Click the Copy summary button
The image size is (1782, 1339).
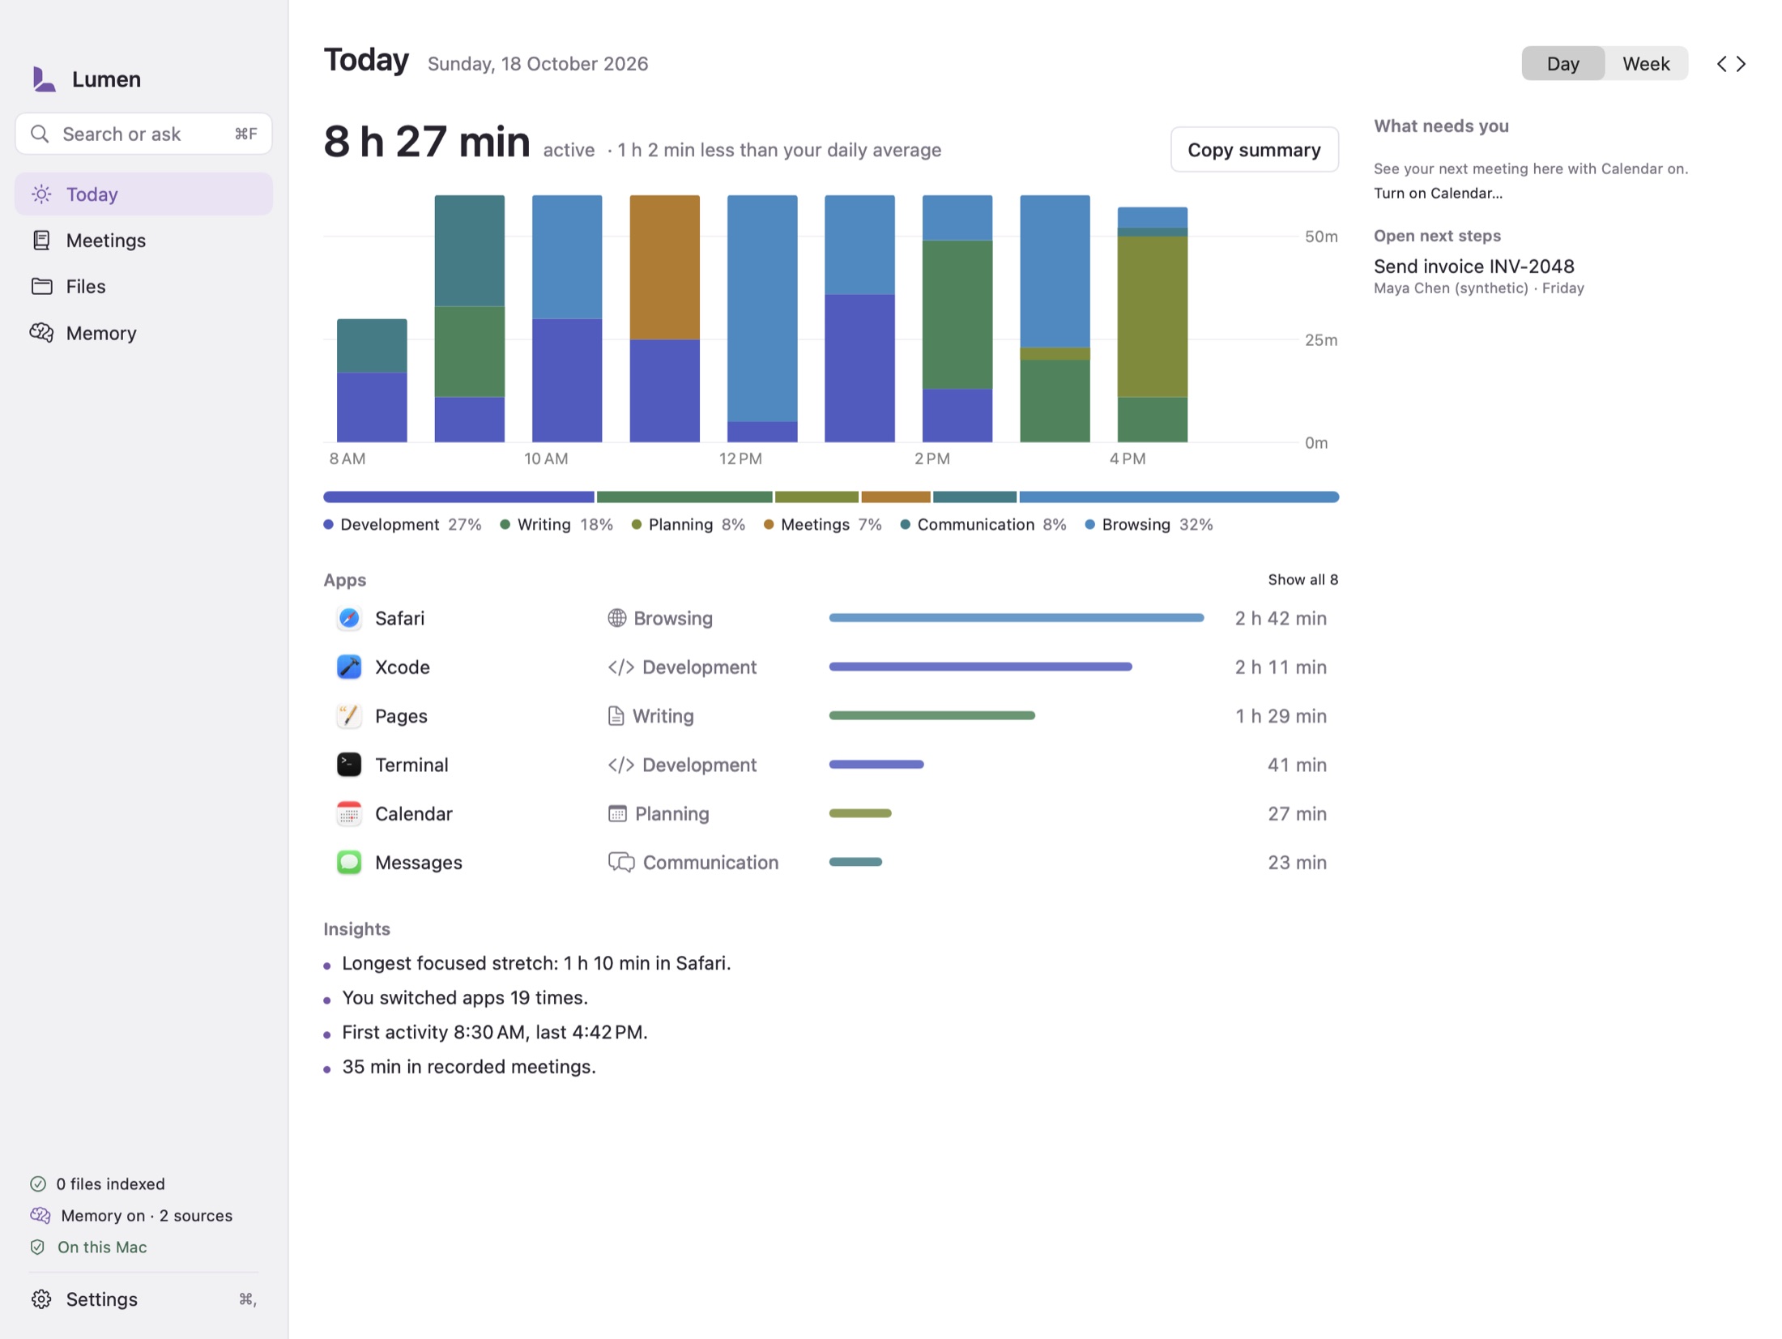[x=1254, y=150]
